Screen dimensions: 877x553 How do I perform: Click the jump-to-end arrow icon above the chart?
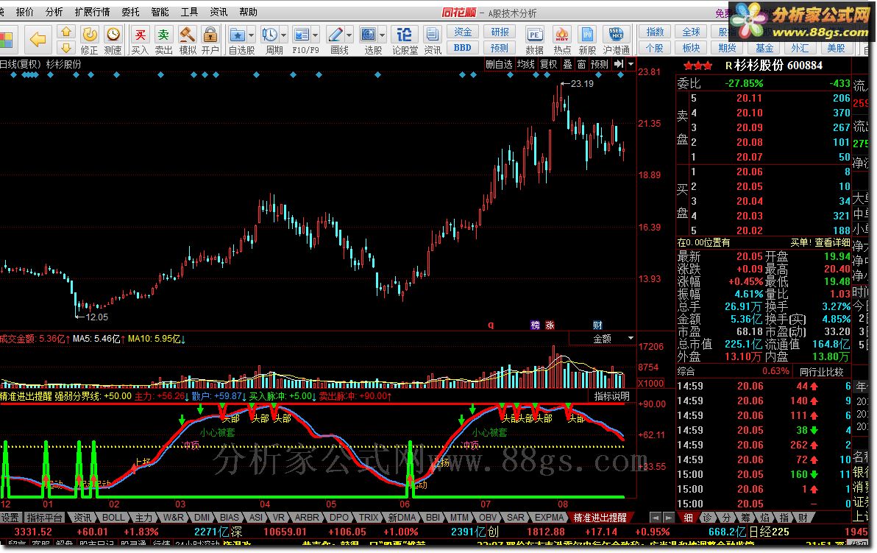pyautogui.click(x=619, y=64)
